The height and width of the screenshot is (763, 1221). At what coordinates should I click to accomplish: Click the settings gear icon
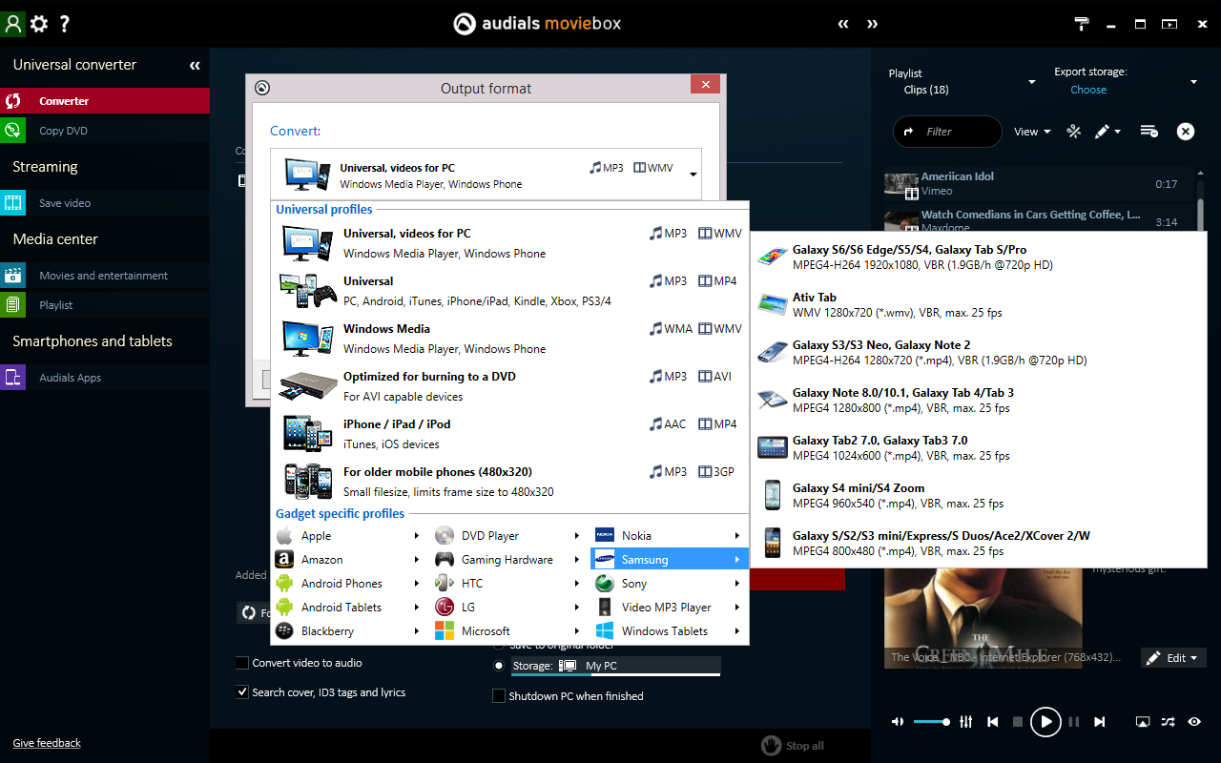(39, 24)
